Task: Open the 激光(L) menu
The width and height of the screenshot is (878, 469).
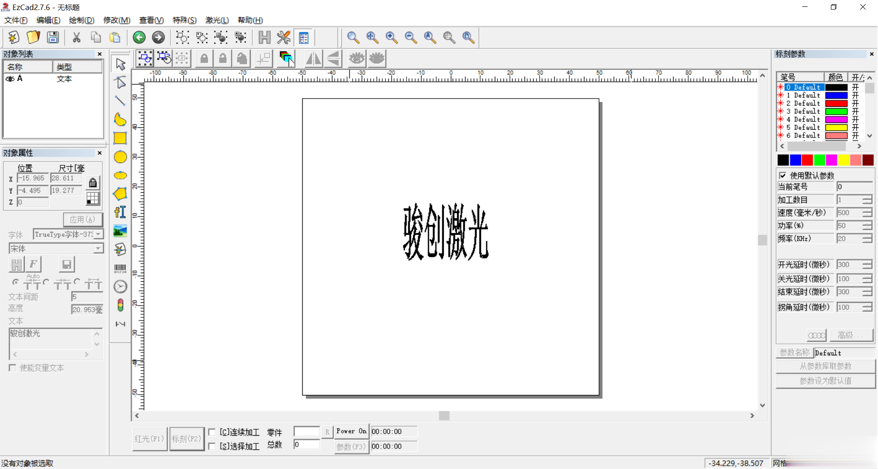Action: [x=217, y=20]
